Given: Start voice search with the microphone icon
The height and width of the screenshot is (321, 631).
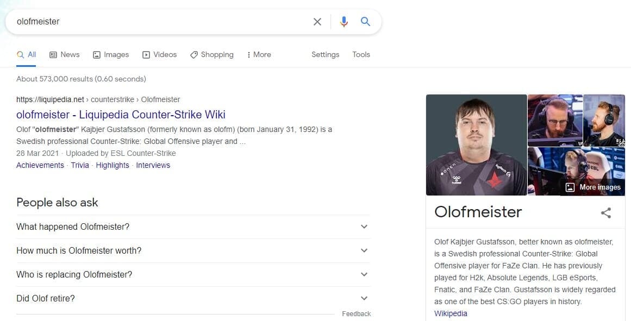Looking at the screenshot, I should (x=343, y=22).
